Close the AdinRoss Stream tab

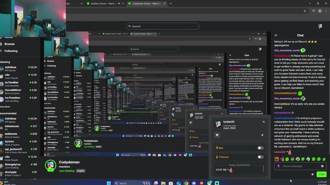[123, 4]
